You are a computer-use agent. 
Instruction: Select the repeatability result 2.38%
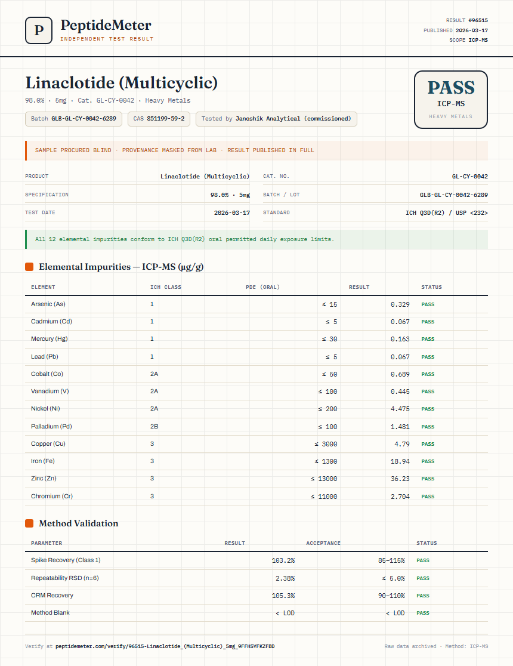tap(285, 578)
